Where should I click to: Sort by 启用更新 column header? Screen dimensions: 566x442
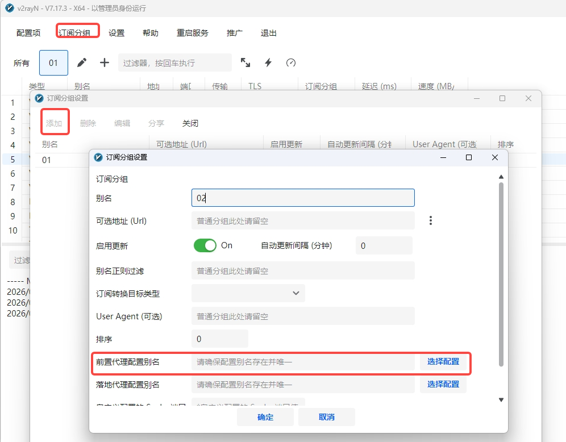(286, 144)
